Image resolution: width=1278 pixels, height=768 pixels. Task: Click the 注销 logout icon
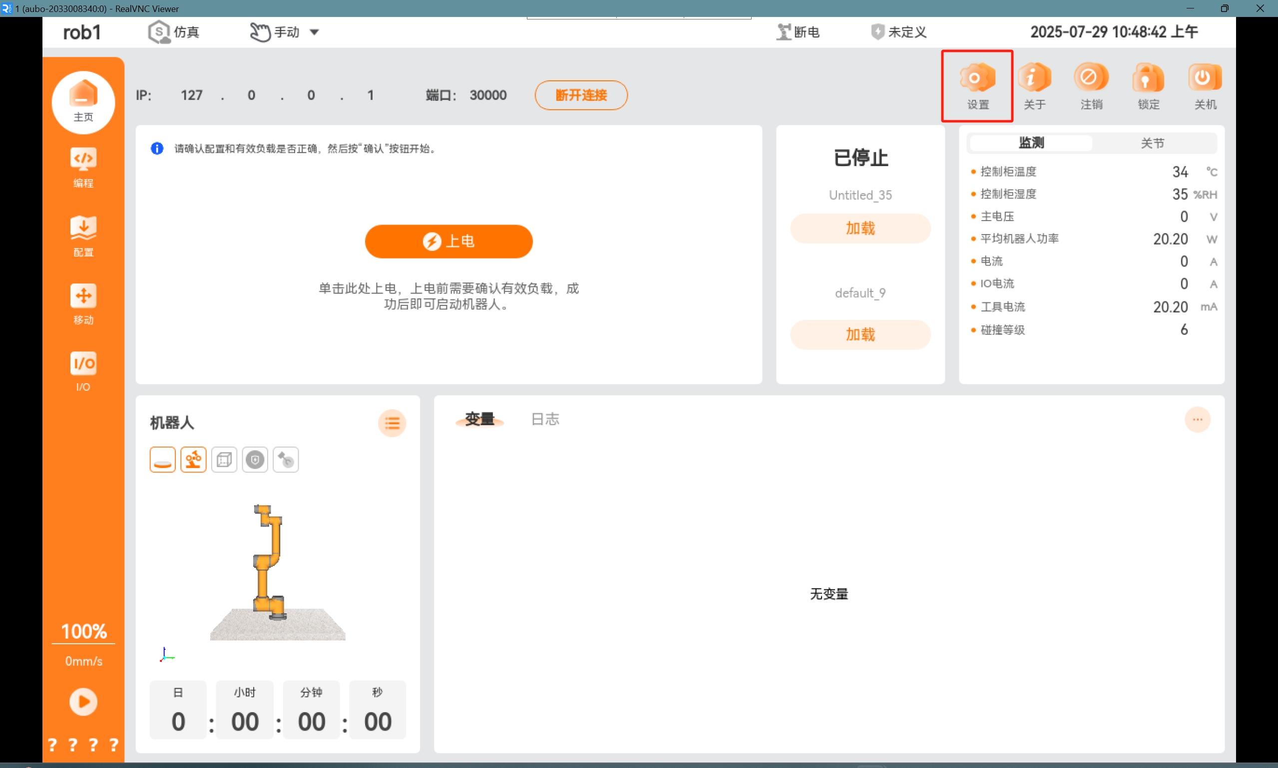(x=1091, y=86)
